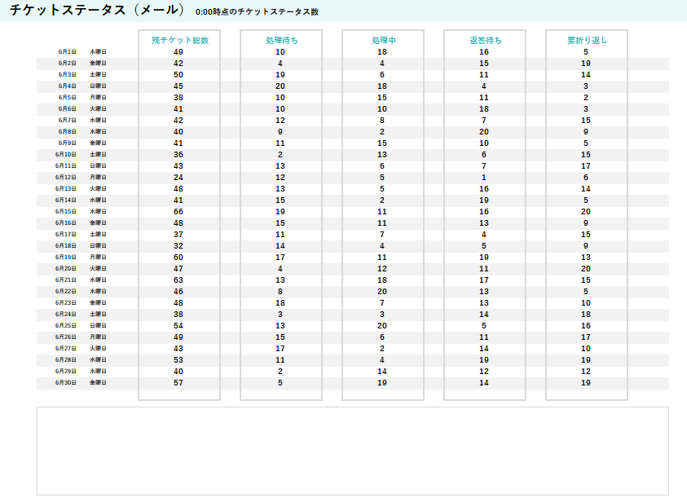This screenshot has height=502, width=687.
Task: Select the 返答待ち column header
Action: 484,40
